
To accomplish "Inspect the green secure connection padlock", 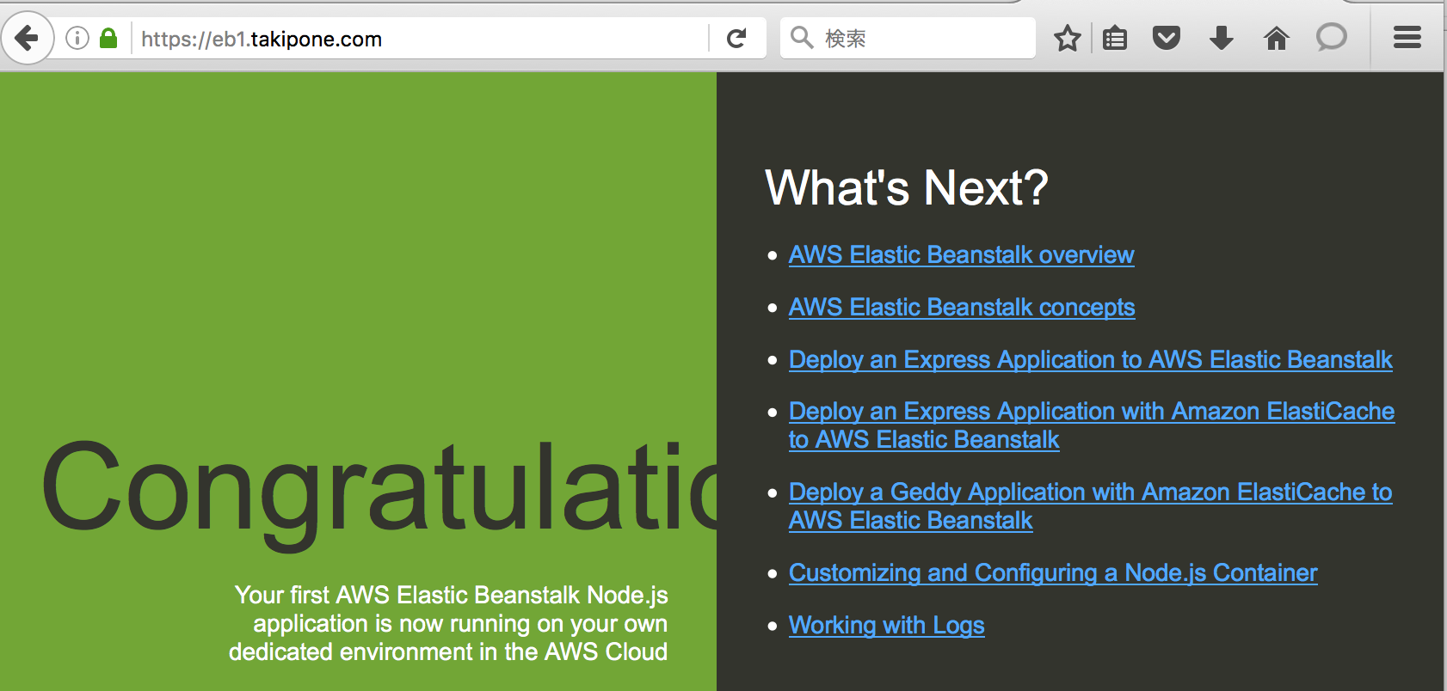I will click(108, 38).
